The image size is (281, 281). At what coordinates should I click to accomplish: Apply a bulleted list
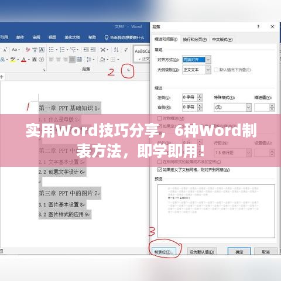[52, 50]
